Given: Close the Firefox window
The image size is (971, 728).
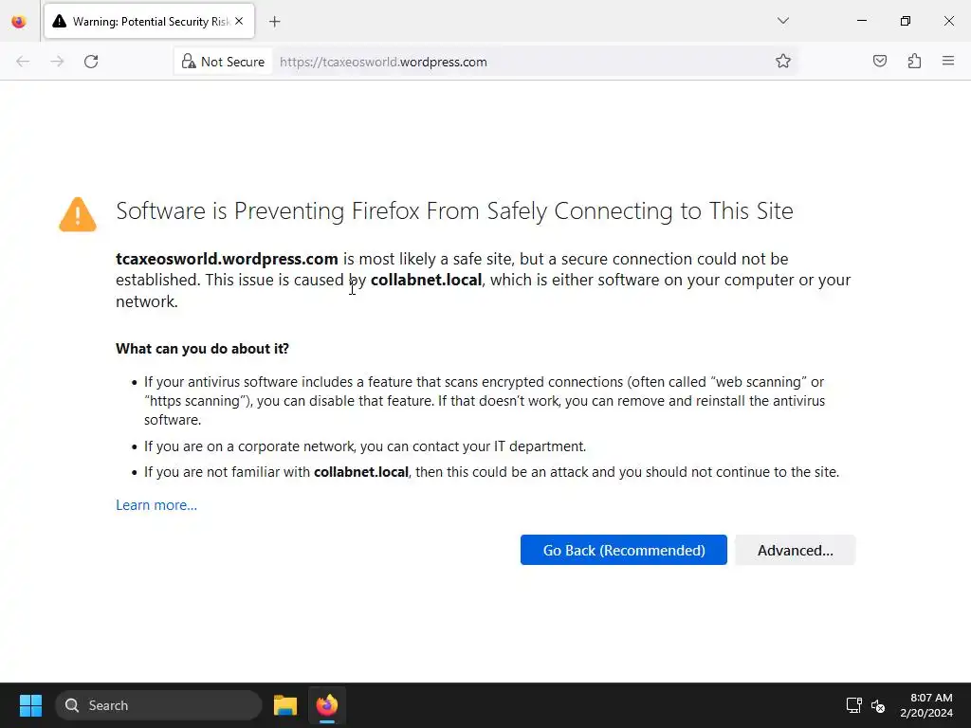Looking at the screenshot, I should [x=948, y=21].
